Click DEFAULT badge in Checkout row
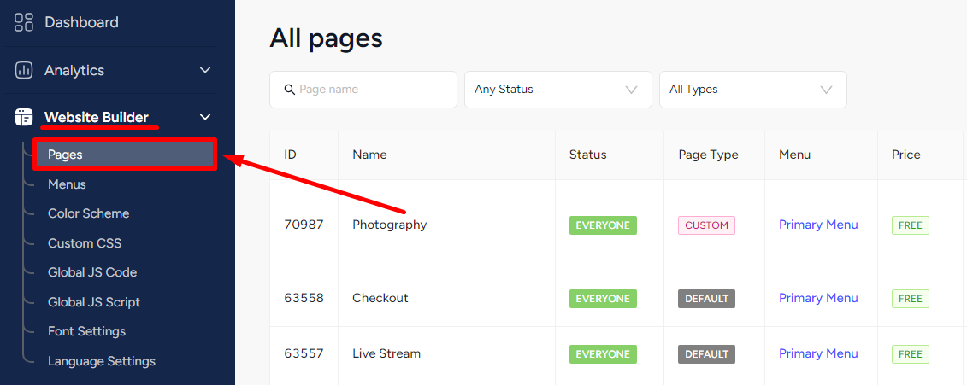This screenshot has width=967, height=385. 707,299
